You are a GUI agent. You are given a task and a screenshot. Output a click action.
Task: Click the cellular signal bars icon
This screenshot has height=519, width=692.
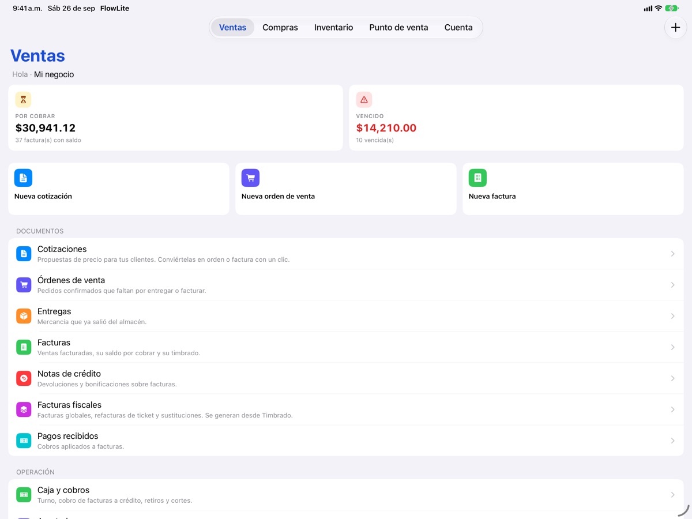click(x=648, y=9)
